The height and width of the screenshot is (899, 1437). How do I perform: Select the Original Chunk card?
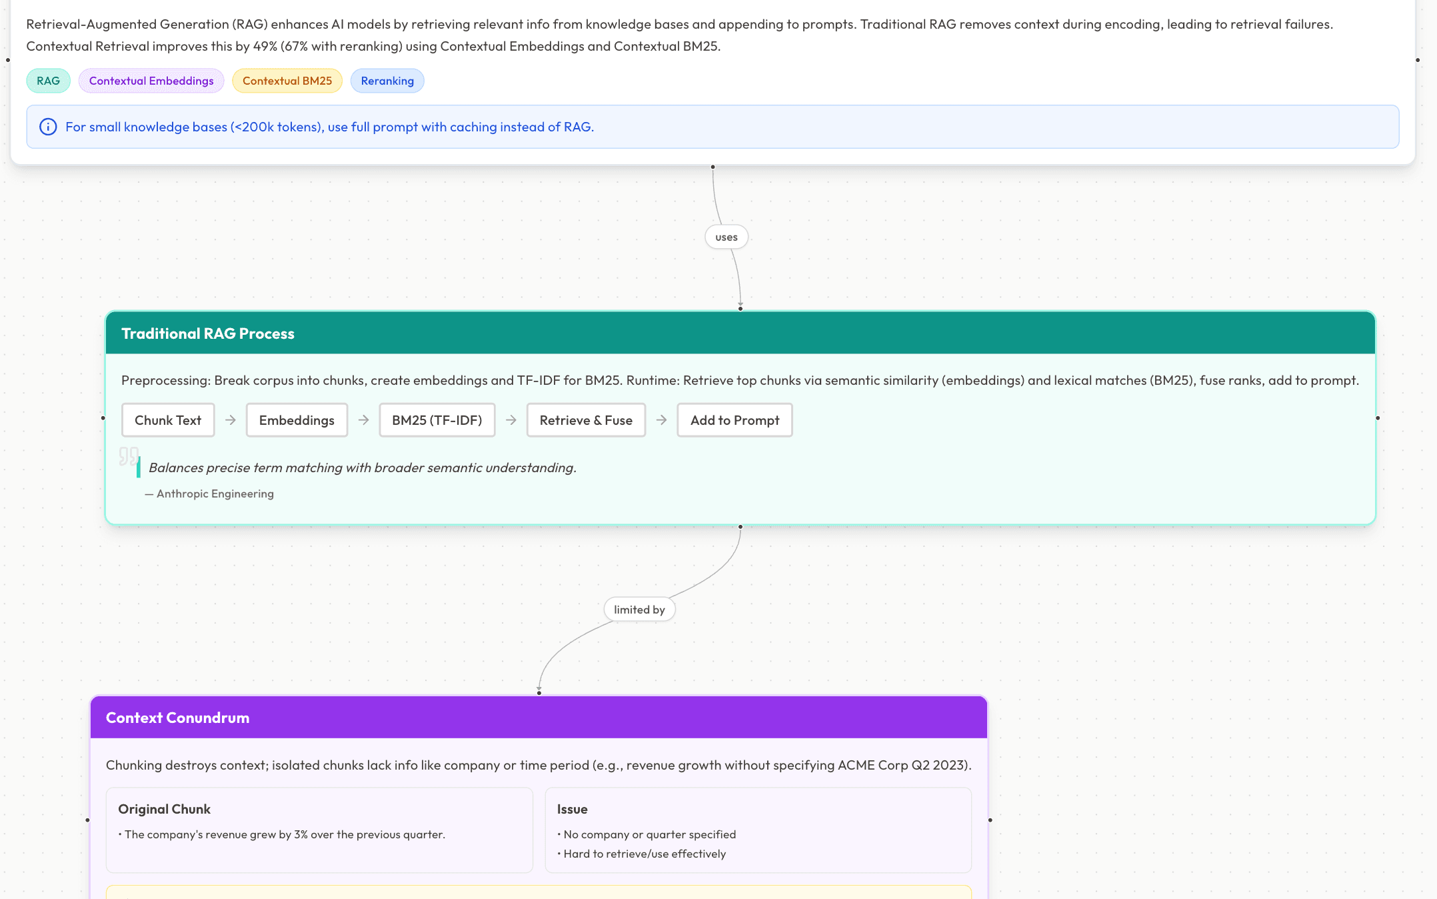tap(319, 830)
